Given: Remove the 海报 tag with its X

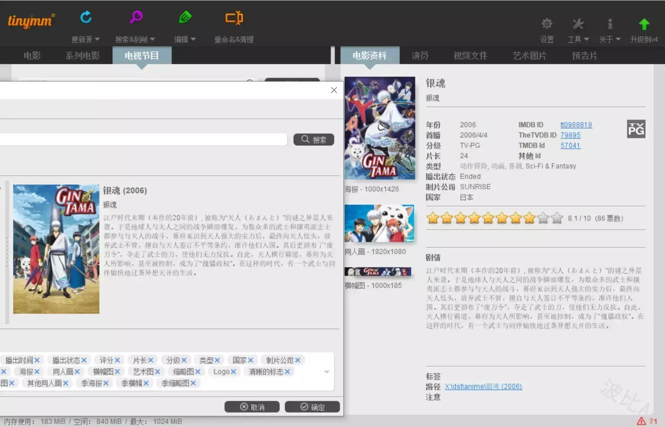Looking at the screenshot, I should coord(37,372).
